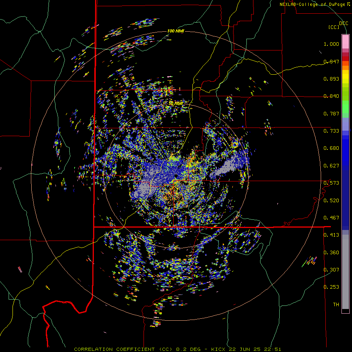352x352 pixels.
Task: Click the Correlation Coefficient caption at bottom
Action: click(177, 349)
